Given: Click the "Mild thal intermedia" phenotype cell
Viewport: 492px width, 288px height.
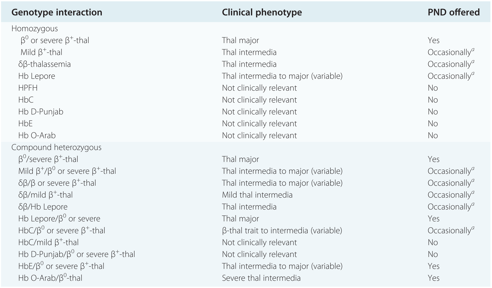Looking at the screenshot, I should 257,195.
